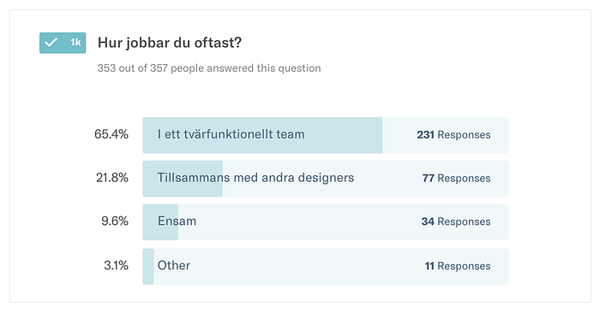Select the 'I ett tvärfunktionellt team' bar
The image size is (600, 313).
[326, 135]
